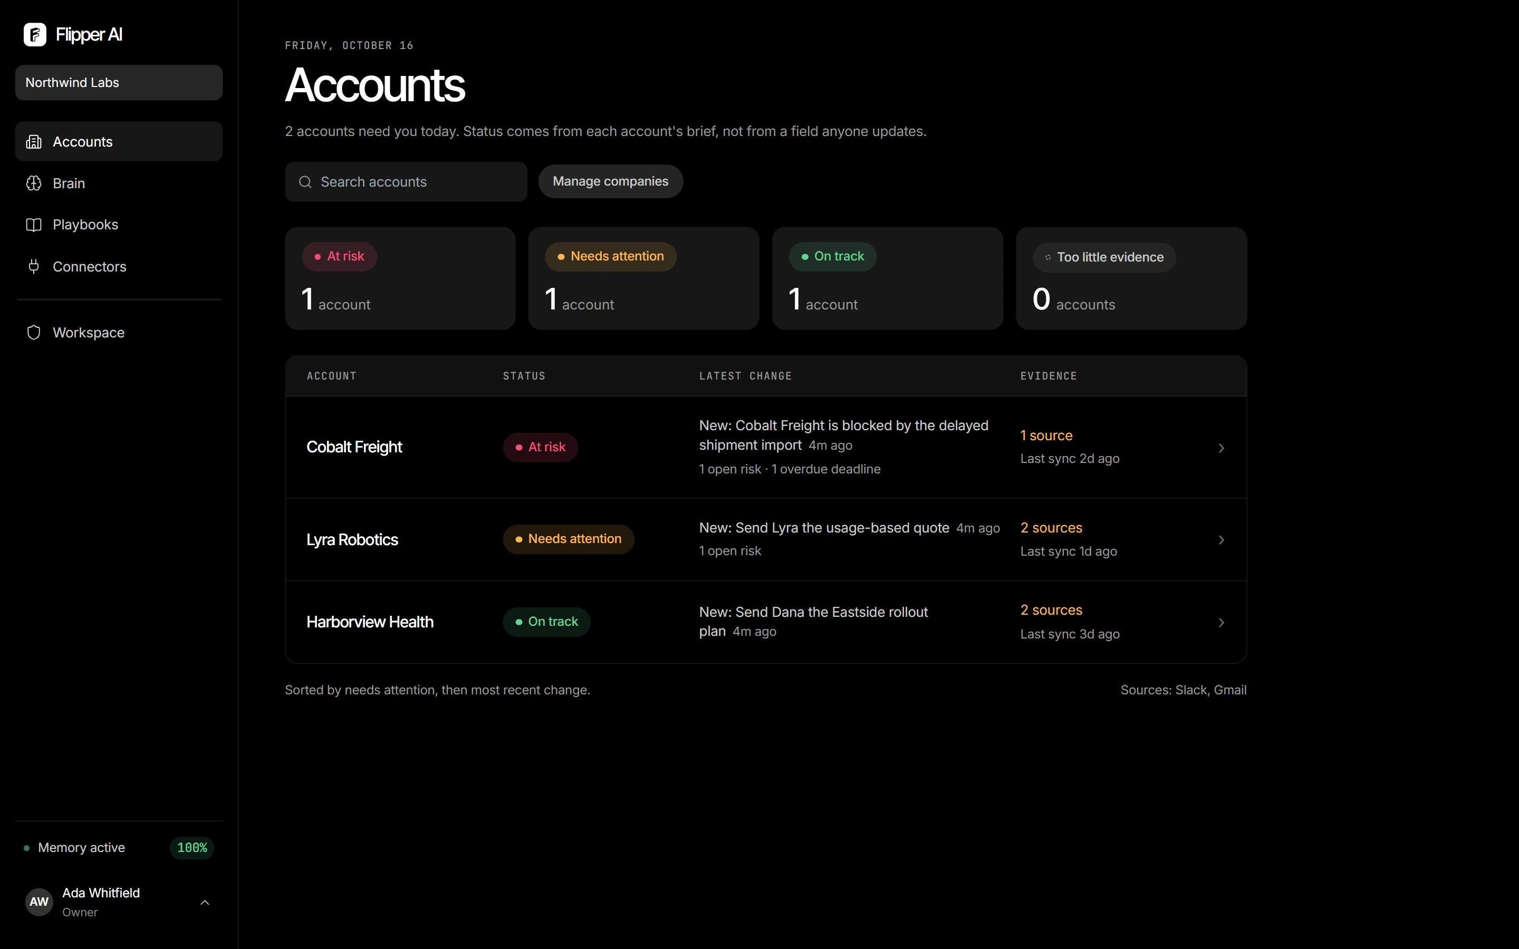This screenshot has width=1519, height=949.
Task: Open the Playbooks section
Action: point(119,225)
